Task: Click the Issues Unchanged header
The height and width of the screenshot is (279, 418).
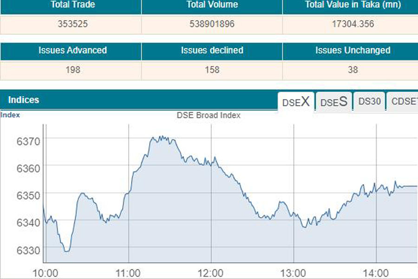Action: pyautogui.click(x=353, y=50)
